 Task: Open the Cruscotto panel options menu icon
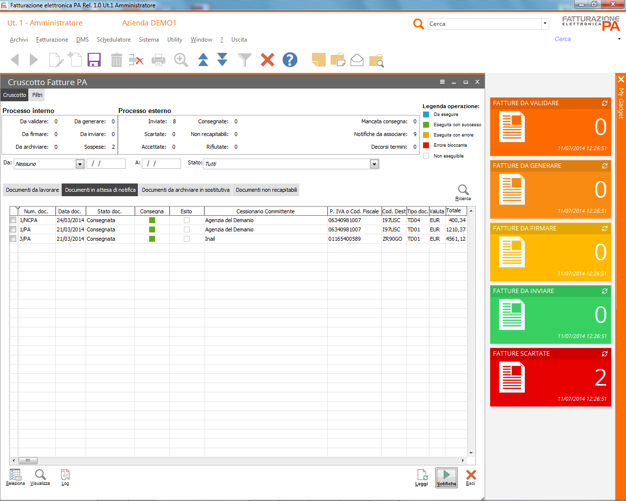point(442,82)
